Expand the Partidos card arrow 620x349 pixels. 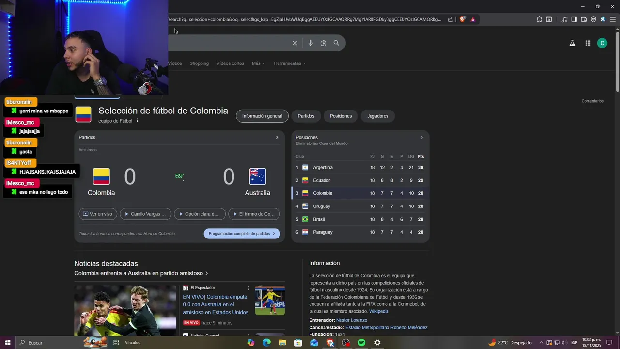point(277,137)
